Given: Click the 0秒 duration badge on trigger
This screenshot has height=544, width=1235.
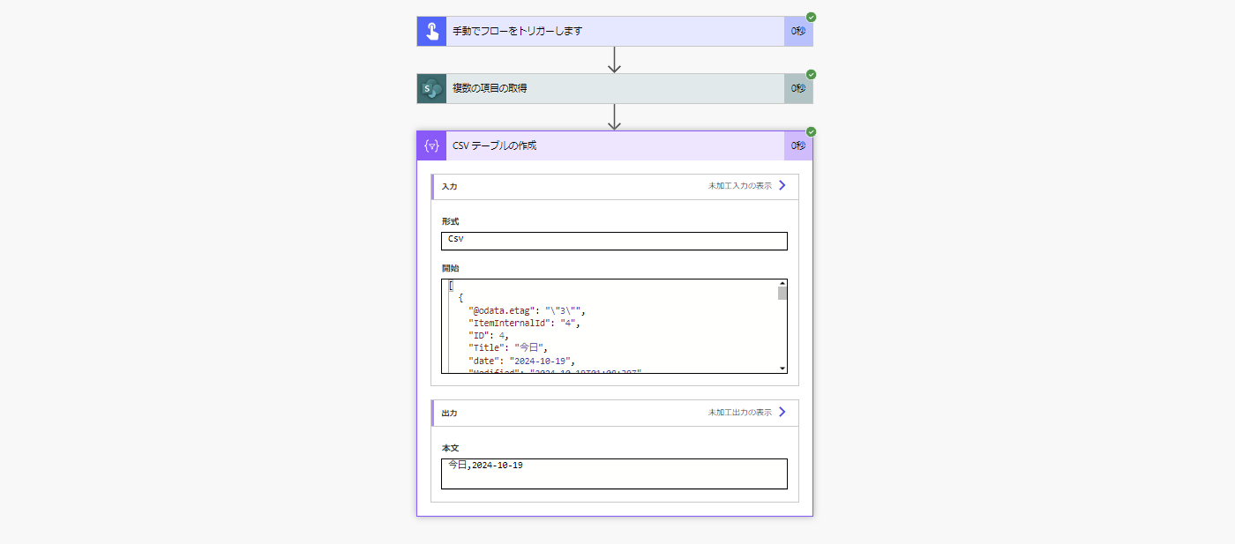Looking at the screenshot, I should (798, 30).
